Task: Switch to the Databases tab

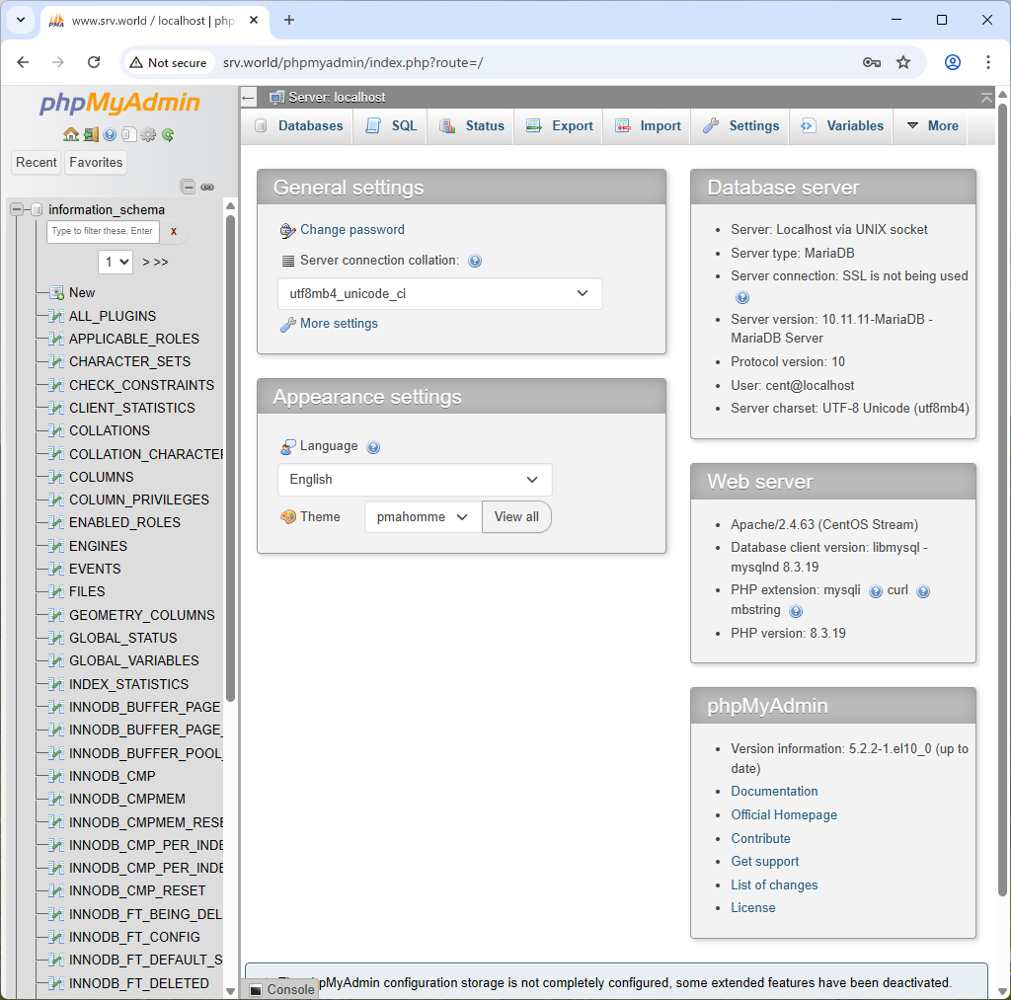Action: pyautogui.click(x=299, y=126)
